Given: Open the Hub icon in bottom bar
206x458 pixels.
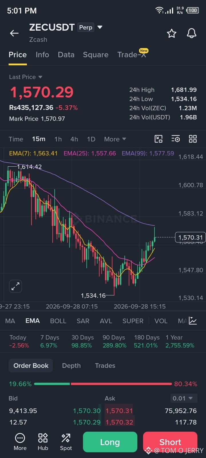Looking at the screenshot, I should pos(43,442).
